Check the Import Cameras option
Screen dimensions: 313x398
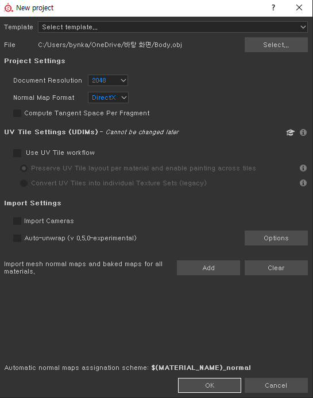pos(17,221)
